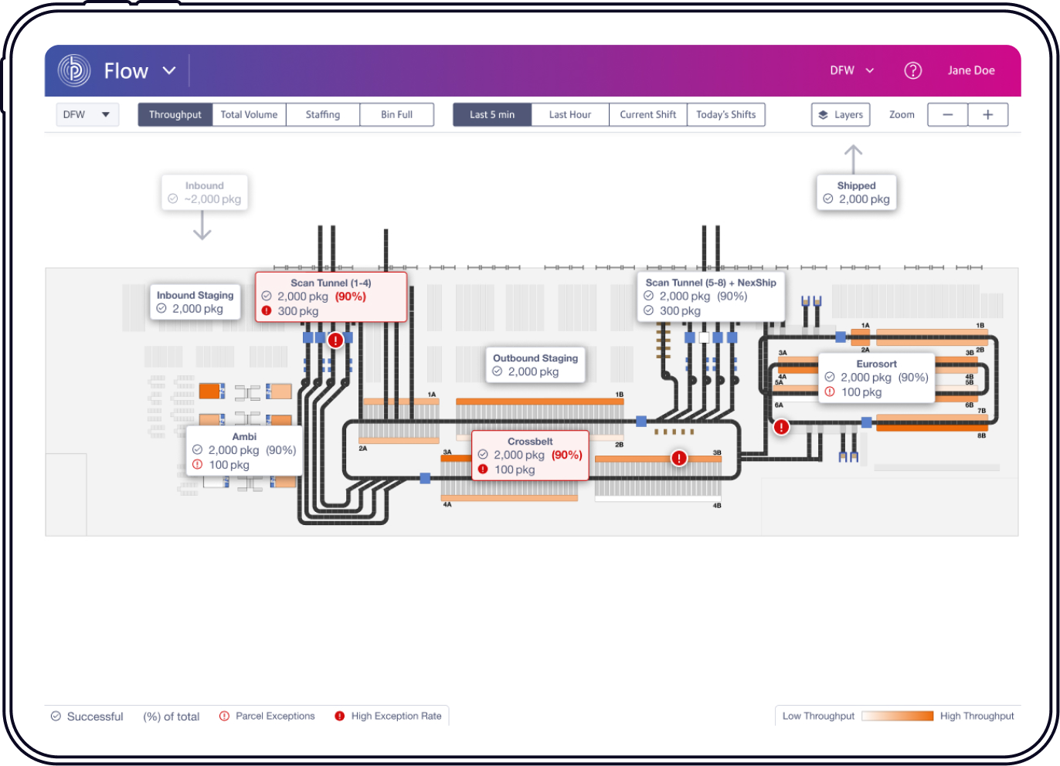The image size is (1060, 766).
Task: Select the Current Shift time range
Action: [647, 115]
